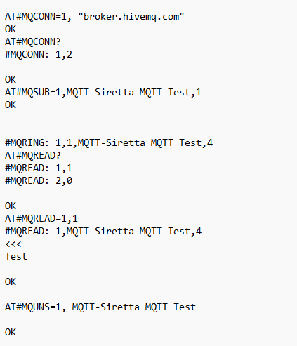Viewport: 297px width, 346px height.
Task: Select the AT#MQCONN? query line
Action: (33, 42)
